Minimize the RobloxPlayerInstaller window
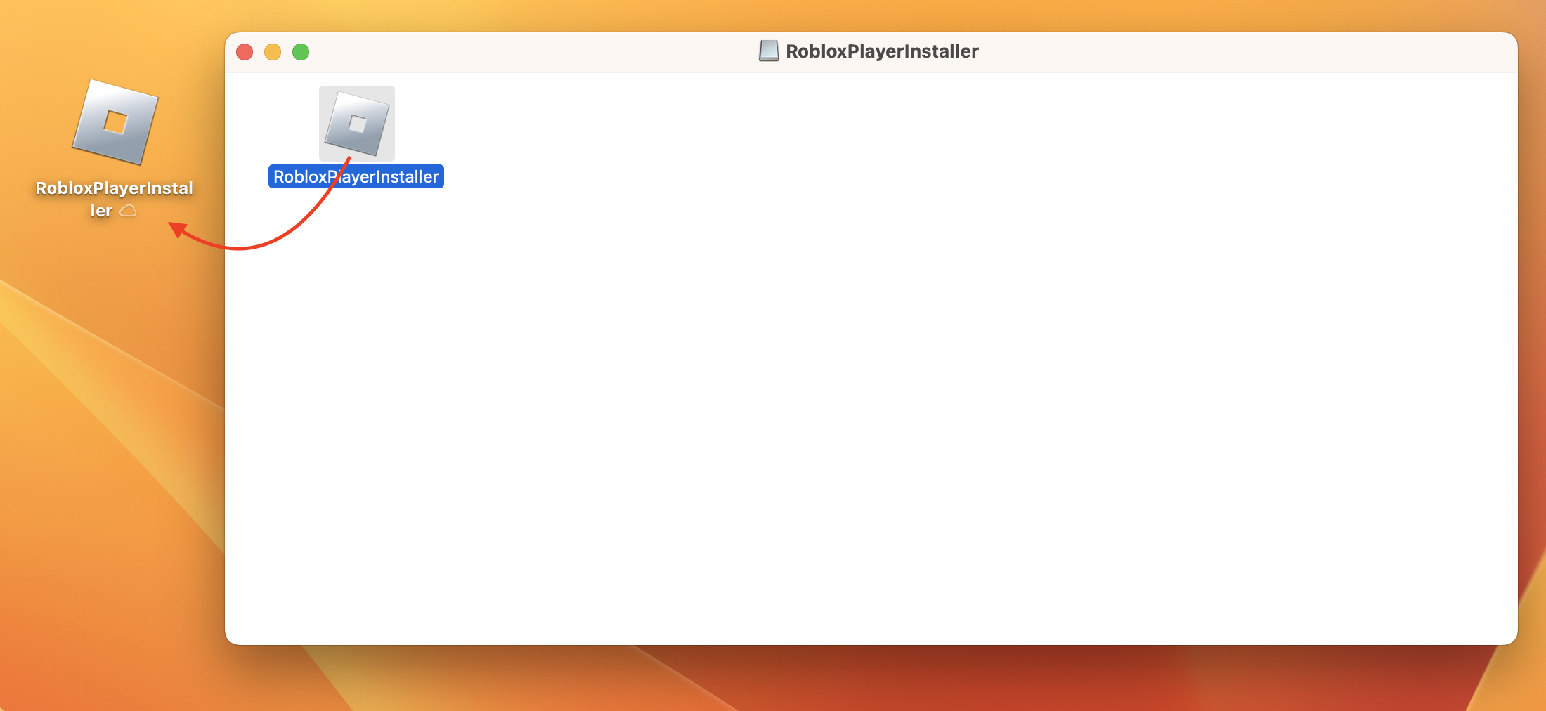The width and height of the screenshot is (1546, 711). [x=273, y=52]
